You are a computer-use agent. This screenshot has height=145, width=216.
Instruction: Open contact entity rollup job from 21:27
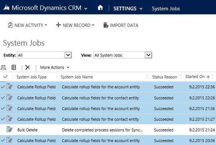pyautogui.click(x=100, y=119)
